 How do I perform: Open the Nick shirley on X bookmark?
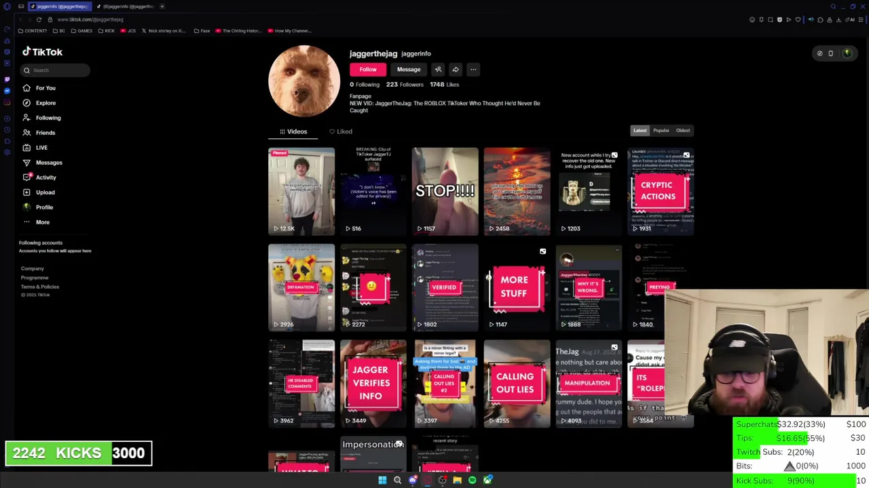[164, 31]
